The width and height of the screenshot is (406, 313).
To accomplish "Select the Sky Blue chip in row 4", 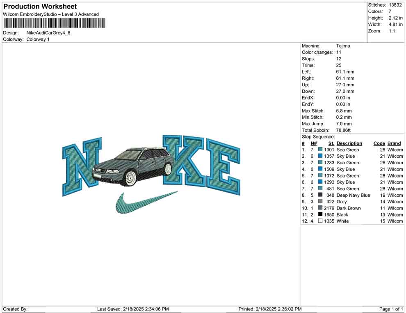I will tap(320, 169).
